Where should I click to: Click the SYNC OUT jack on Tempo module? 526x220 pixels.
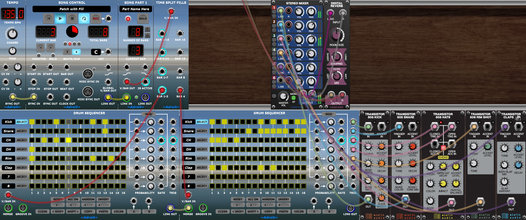point(12,97)
